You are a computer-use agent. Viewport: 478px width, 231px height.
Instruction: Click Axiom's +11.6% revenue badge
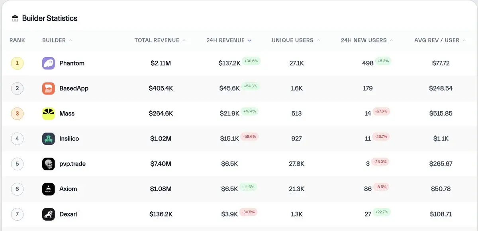tap(248, 187)
